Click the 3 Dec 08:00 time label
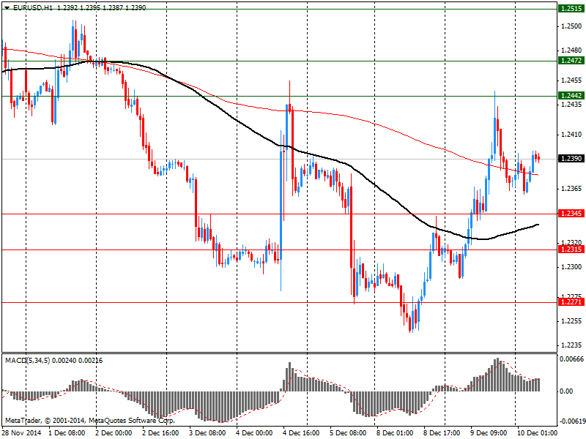The width and height of the screenshot is (586, 439). pos(207,433)
